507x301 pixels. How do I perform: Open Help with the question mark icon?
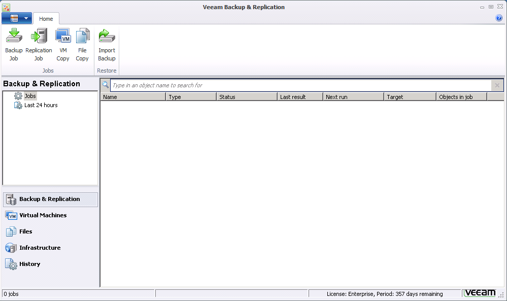(x=498, y=18)
